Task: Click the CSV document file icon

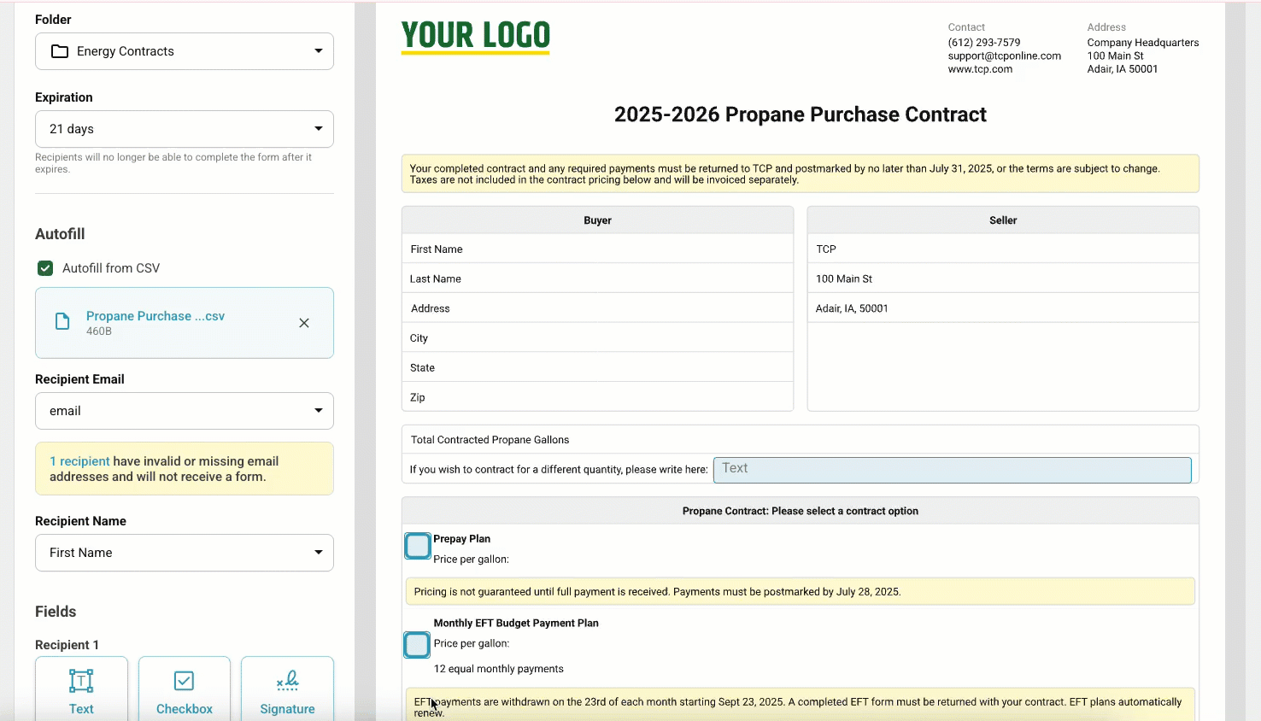Action: (x=62, y=322)
